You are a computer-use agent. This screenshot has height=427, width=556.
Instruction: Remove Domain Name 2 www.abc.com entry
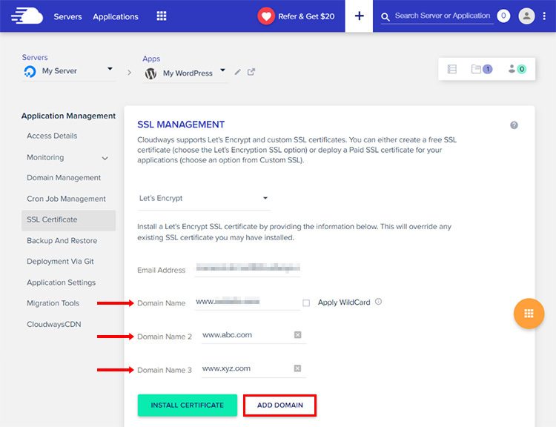pos(297,335)
